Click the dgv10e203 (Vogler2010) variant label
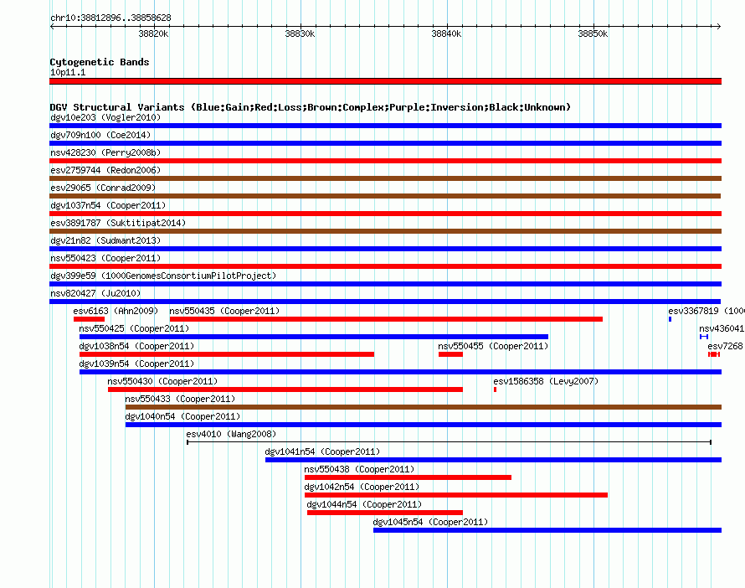 (105, 117)
